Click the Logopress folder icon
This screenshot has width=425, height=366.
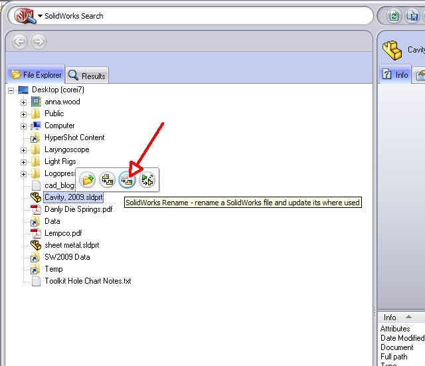pyautogui.click(x=35, y=173)
